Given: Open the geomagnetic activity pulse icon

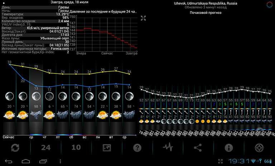Looking at the screenshot, I should (168, 148).
